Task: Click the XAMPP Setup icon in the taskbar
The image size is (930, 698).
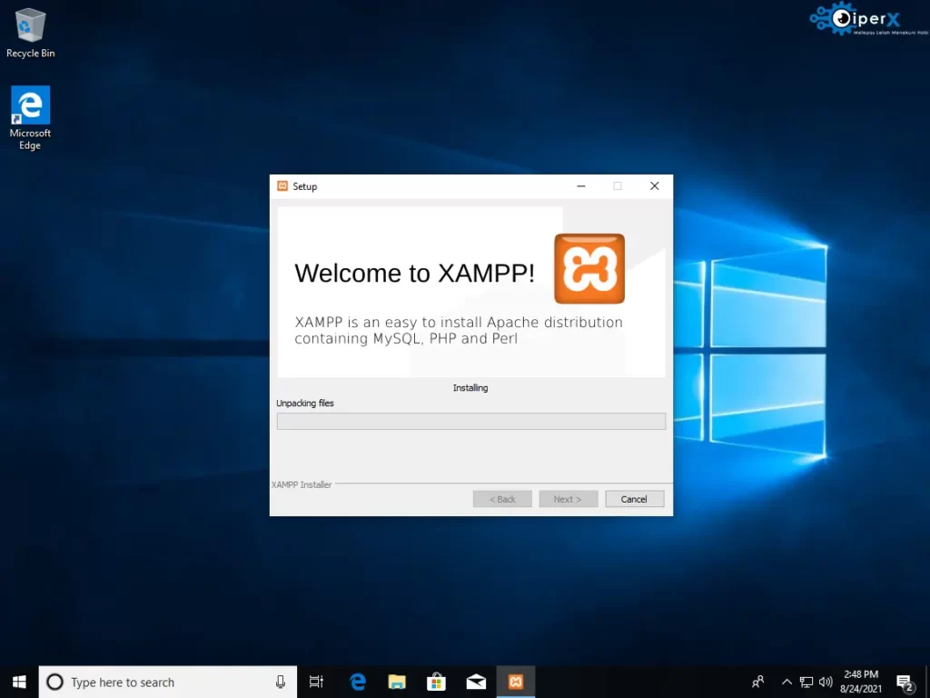Action: tap(515, 682)
